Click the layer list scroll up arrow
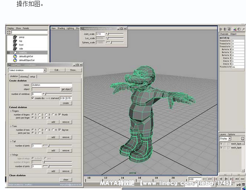The width and height of the screenshot is (246, 190). click(x=243, y=143)
